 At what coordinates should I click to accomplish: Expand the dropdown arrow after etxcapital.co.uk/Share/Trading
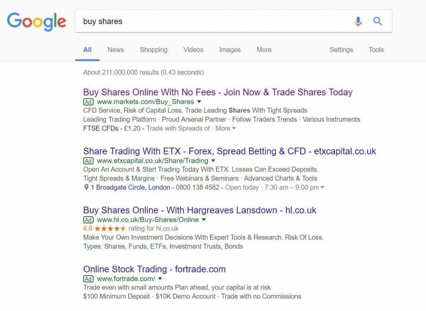[213, 161]
